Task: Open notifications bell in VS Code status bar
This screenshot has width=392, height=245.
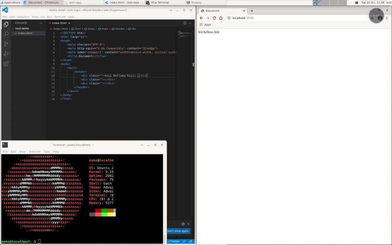Action: [x=191, y=241]
